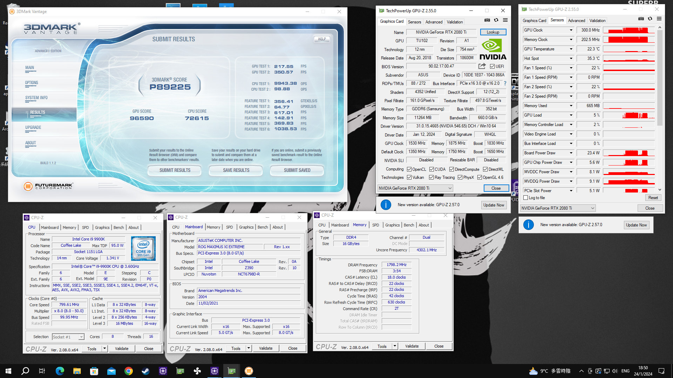Click the GPU Load sensor graph
This screenshot has height=378, width=673.
(629, 115)
